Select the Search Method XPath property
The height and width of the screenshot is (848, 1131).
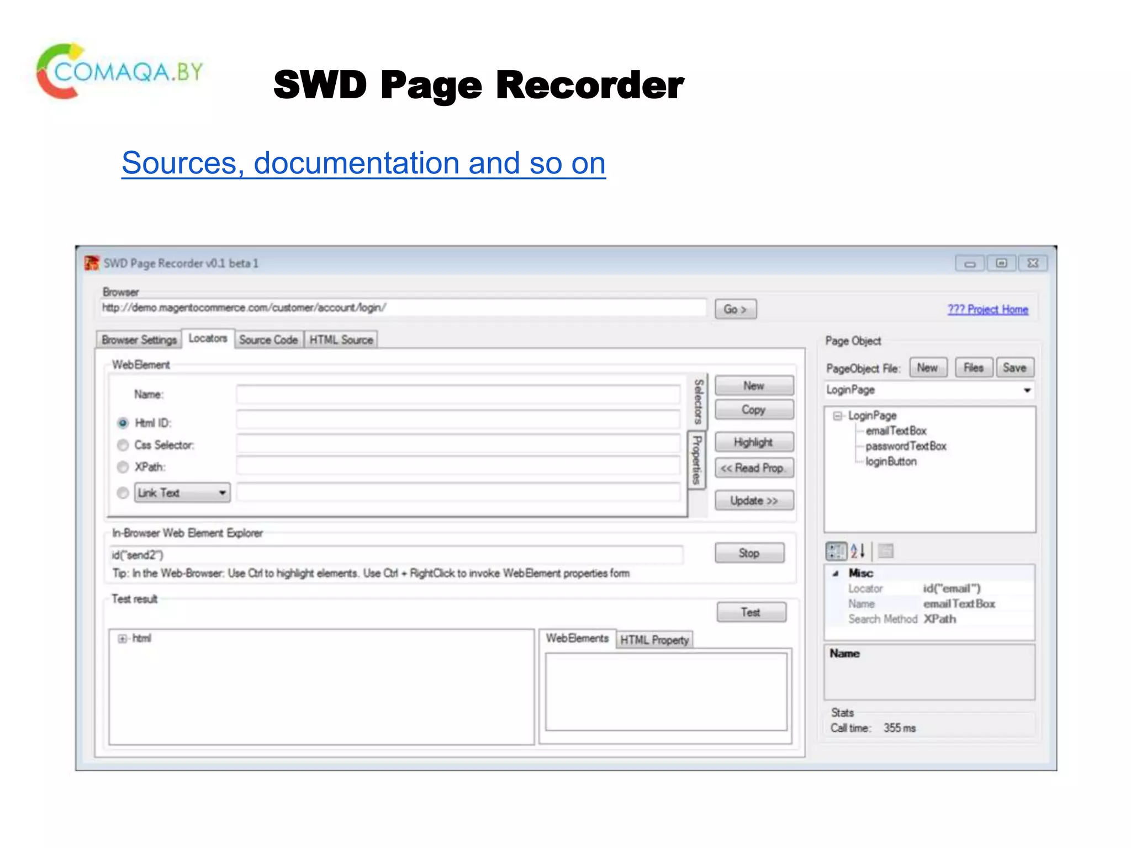click(x=929, y=619)
